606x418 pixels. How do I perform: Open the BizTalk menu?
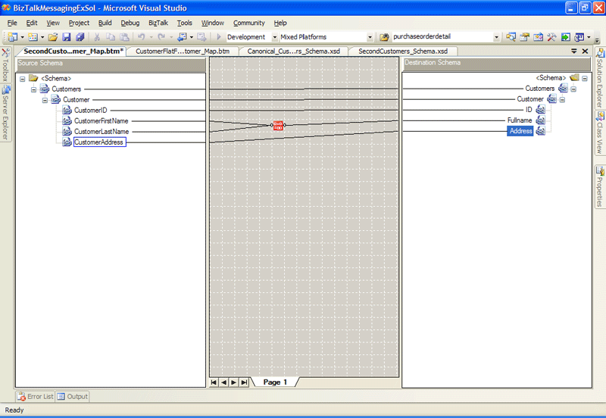[x=158, y=23]
